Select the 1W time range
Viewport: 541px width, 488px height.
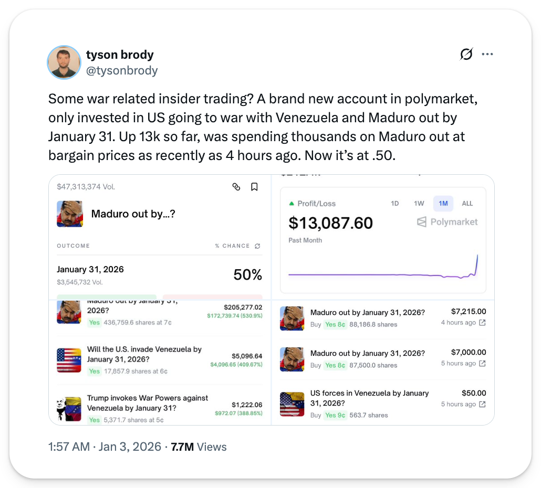(x=419, y=204)
